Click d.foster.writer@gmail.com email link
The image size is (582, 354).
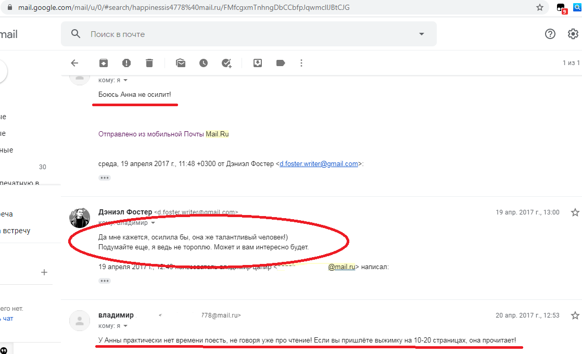pos(319,163)
